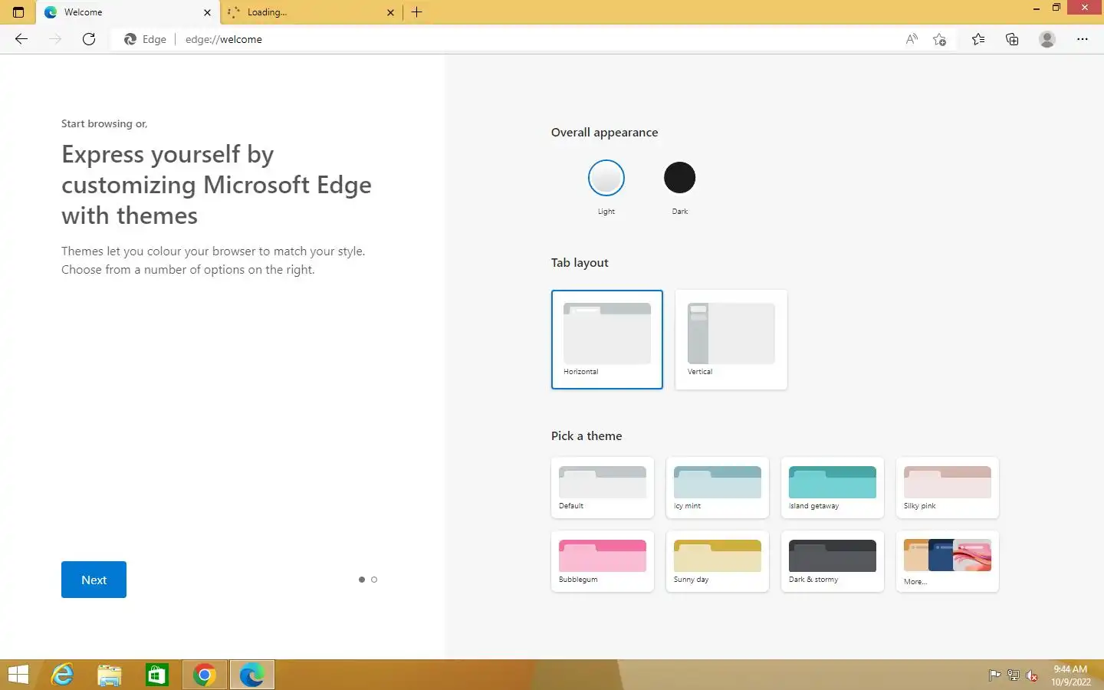Pick the Sunny day theme
Viewport: 1104px width, 690px height.
(x=718, y=561)
